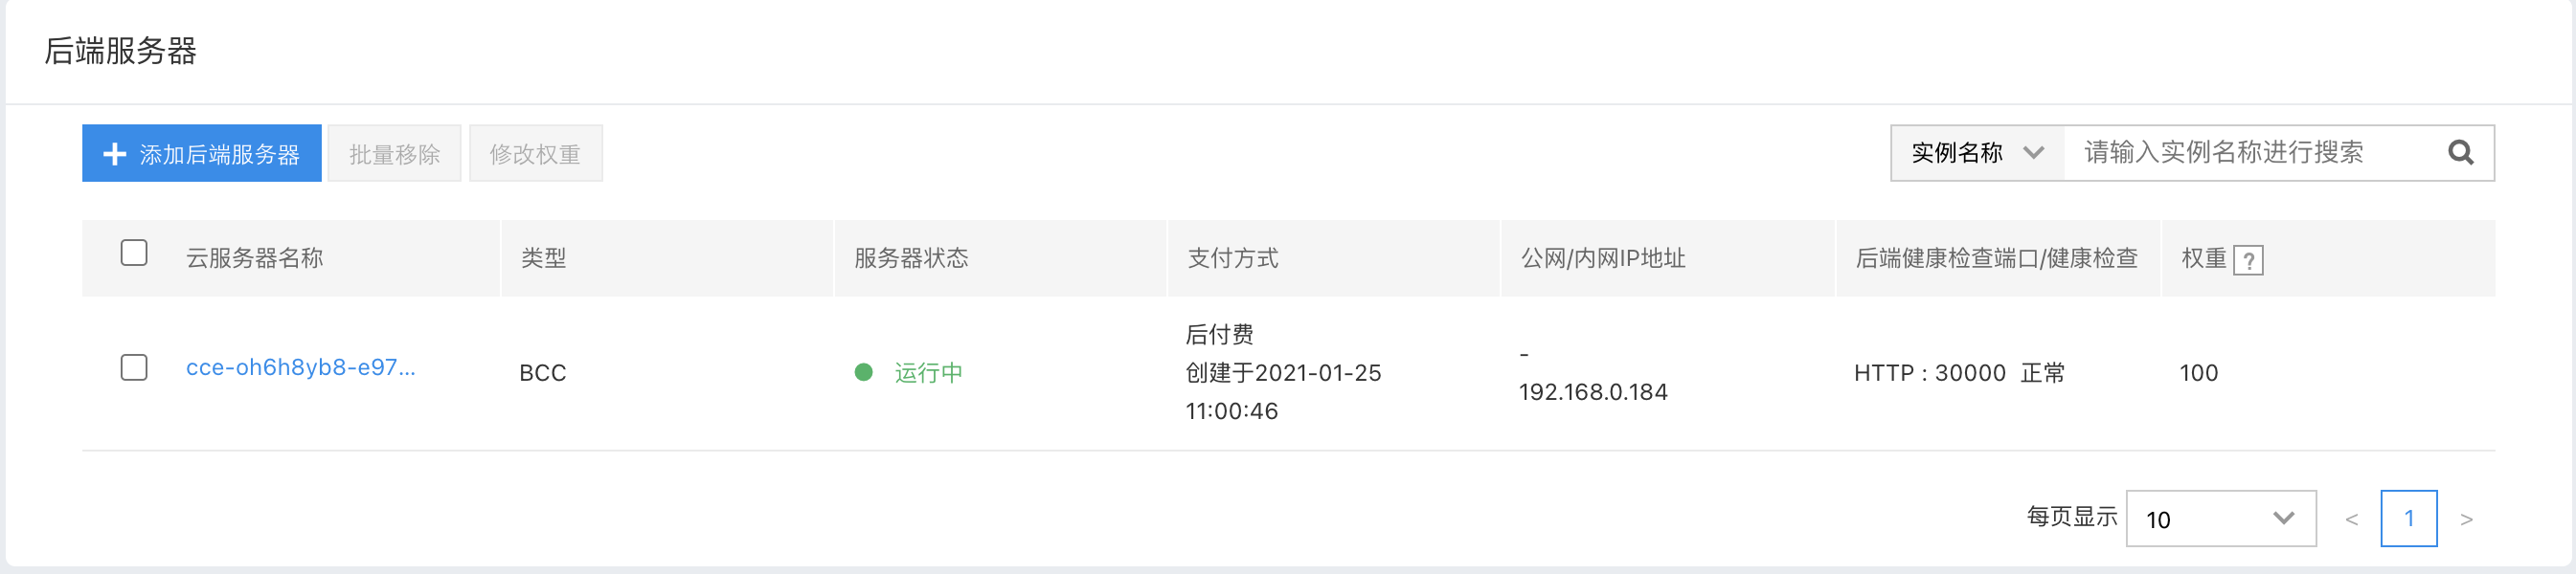This screenshot has height=574, width=2576.
Task: Click the search magnifier icon
Action: 2460,153
